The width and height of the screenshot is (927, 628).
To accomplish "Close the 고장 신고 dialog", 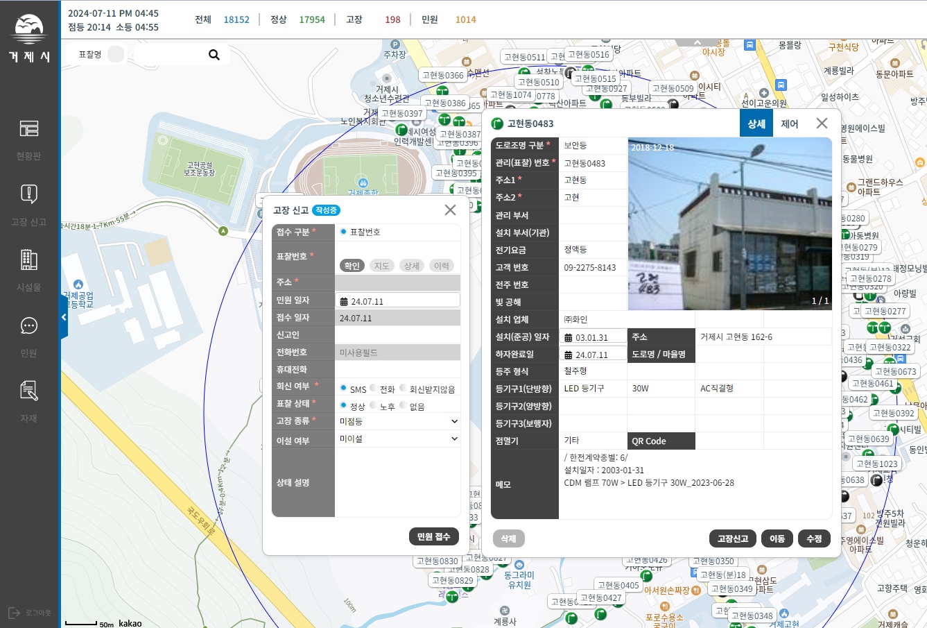I will [450, 210].
